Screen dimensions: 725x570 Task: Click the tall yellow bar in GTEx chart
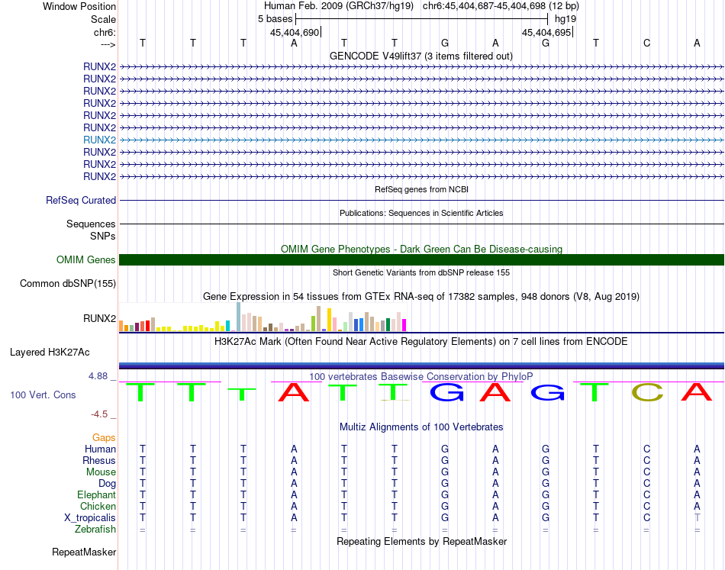(329, 320)
